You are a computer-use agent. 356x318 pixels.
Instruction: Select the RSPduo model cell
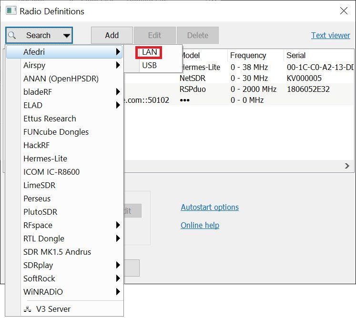click(x=193, y=89)
